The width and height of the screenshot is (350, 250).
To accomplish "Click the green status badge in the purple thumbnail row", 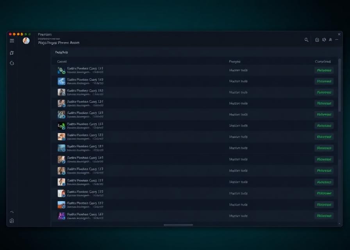I will pos(324,216).
